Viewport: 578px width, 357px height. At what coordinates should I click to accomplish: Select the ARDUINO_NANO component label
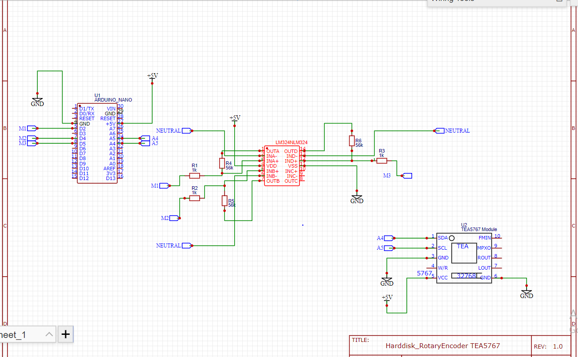(113, 100)
